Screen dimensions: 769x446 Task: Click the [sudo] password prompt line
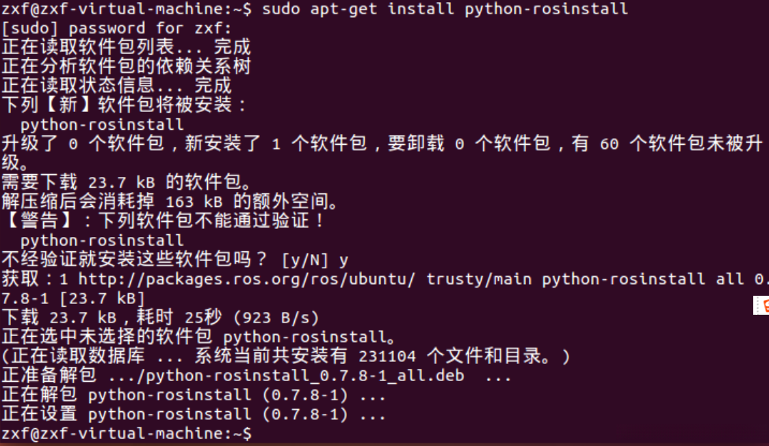(116, 28)
